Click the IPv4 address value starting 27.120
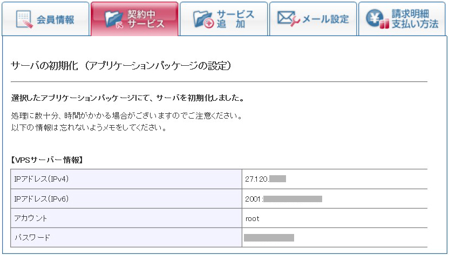The width and height of the screenshot is (449, 255). (x=265, y=178)
